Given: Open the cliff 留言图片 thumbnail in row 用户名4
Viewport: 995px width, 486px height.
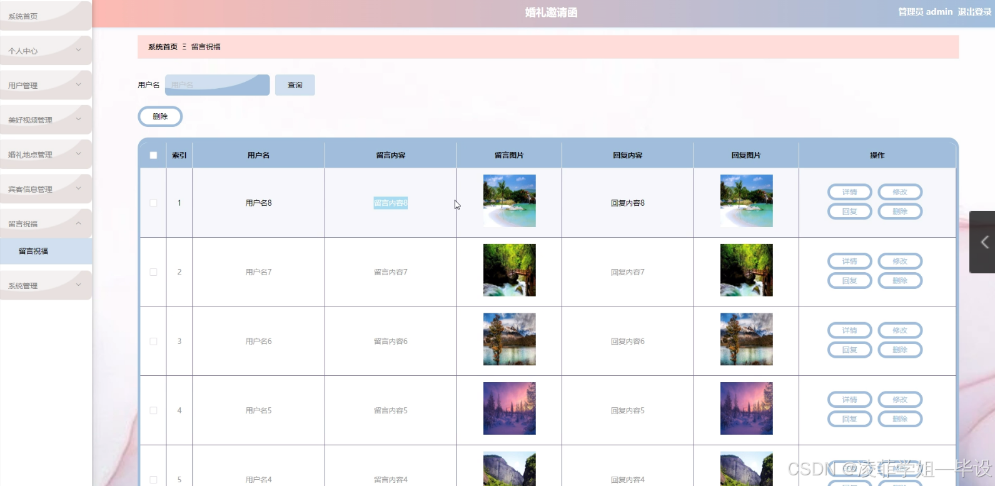Looking at the screenshot, I should click(x=509, y=468).
